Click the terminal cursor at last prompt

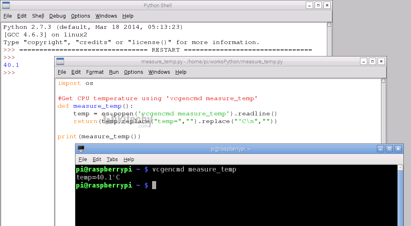(154, 185)
